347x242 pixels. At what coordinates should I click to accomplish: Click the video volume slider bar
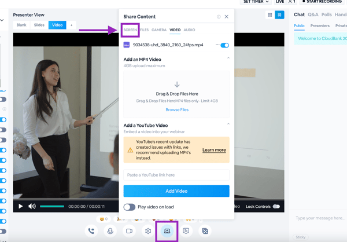(52, 206)
